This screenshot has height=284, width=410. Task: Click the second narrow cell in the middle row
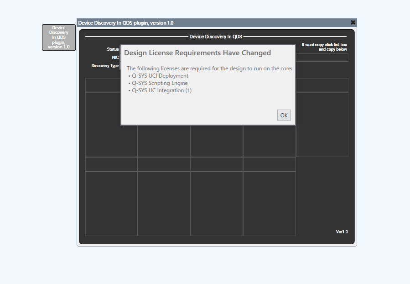coord(164,164)
